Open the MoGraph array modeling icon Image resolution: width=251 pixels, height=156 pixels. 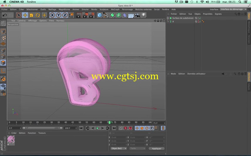click(119, 15)
